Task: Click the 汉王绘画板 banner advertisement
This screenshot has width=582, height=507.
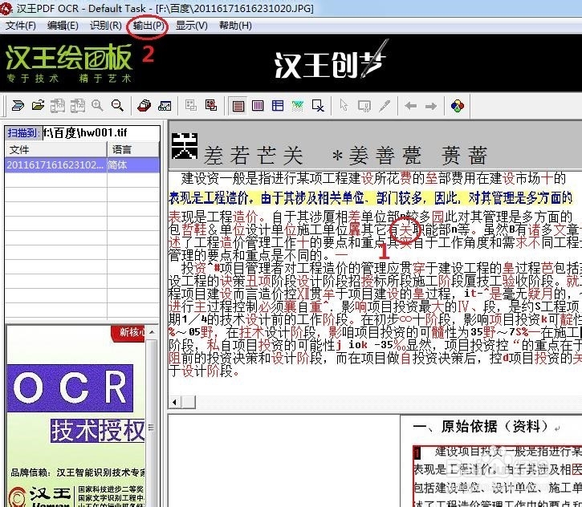Action: point(69,63)
